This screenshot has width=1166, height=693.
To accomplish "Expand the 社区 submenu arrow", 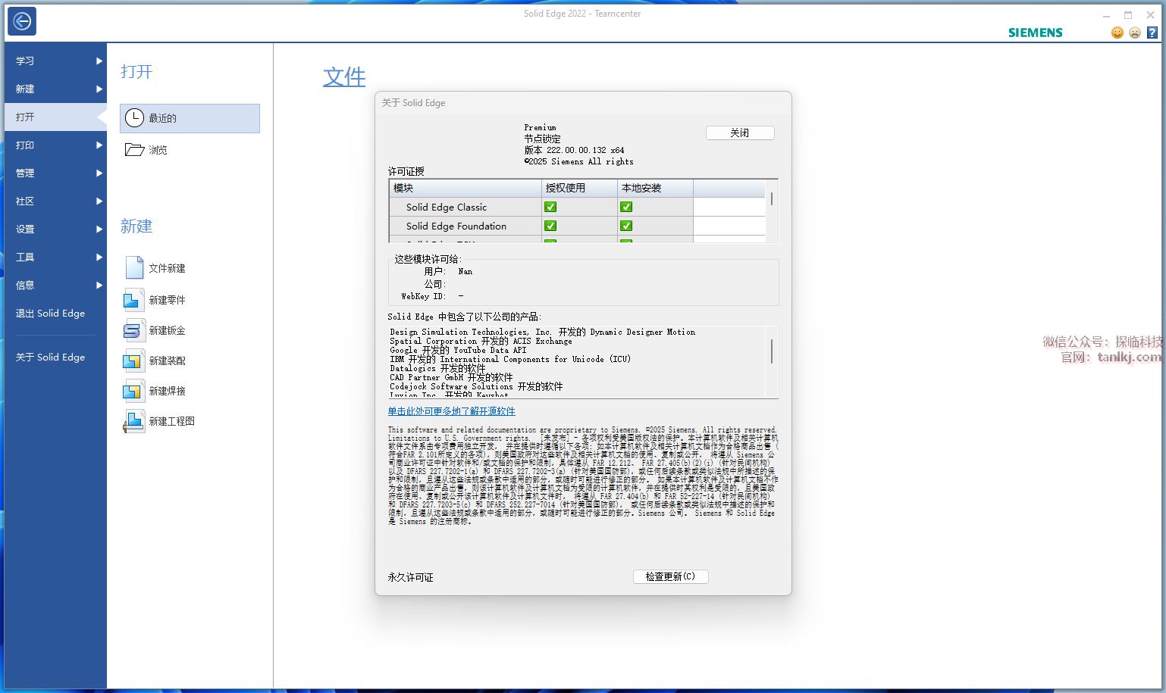I will click(99, 201).
